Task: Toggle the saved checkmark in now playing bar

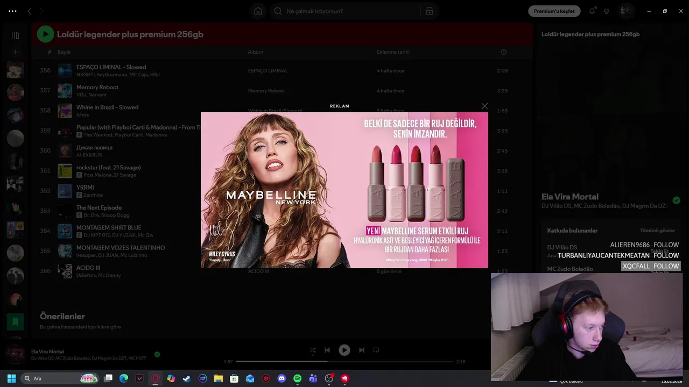Action: pyautogui.click(x=157, y=354)
